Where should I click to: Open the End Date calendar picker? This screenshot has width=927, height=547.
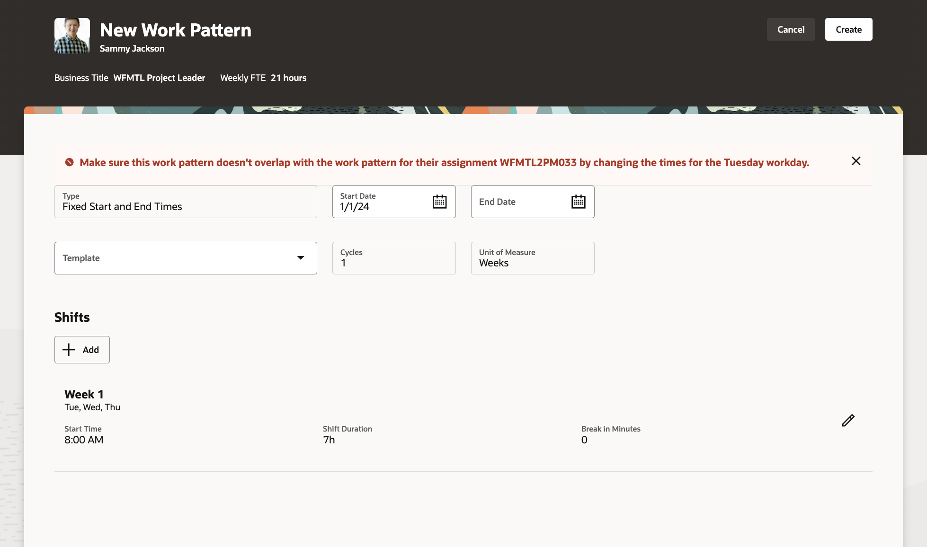[578, 202]
